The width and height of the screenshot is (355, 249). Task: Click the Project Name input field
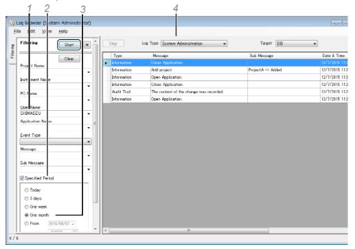point(53,72)
